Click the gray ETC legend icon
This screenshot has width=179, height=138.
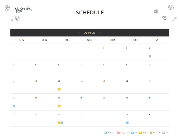[164, 133]
